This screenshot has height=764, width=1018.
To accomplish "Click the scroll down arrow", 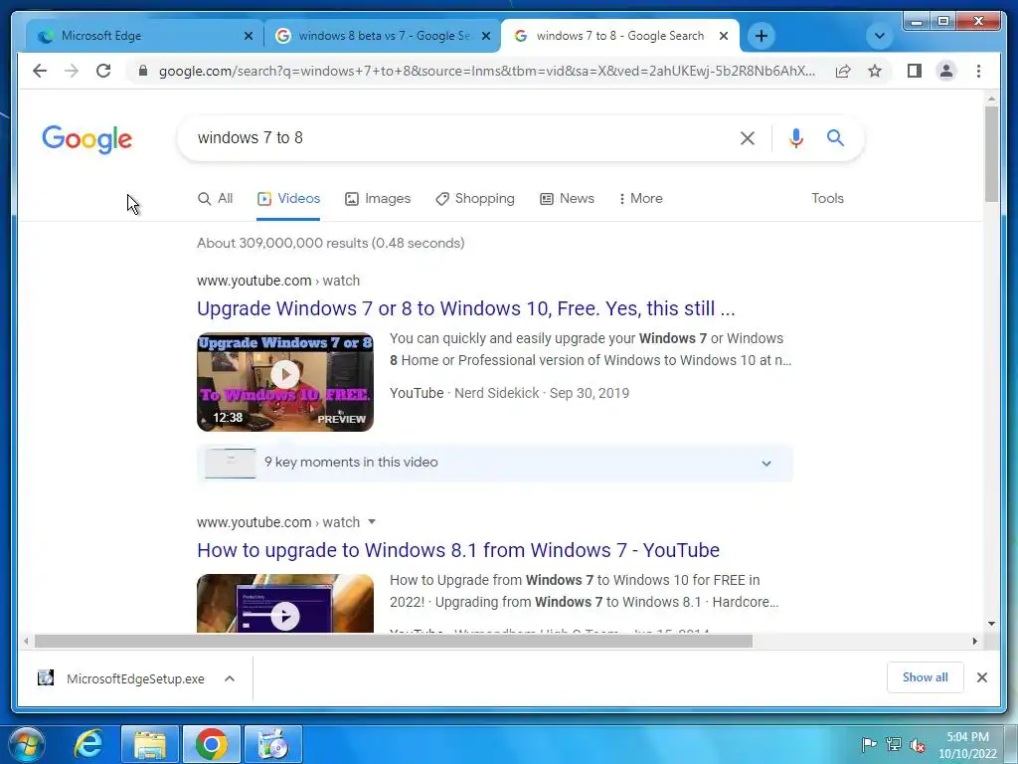I will (991, 623).
